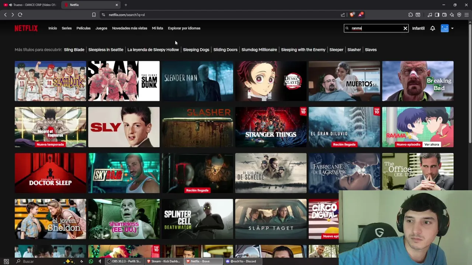Open the colorful sparkle icon in the taskbar

(69, 261)
